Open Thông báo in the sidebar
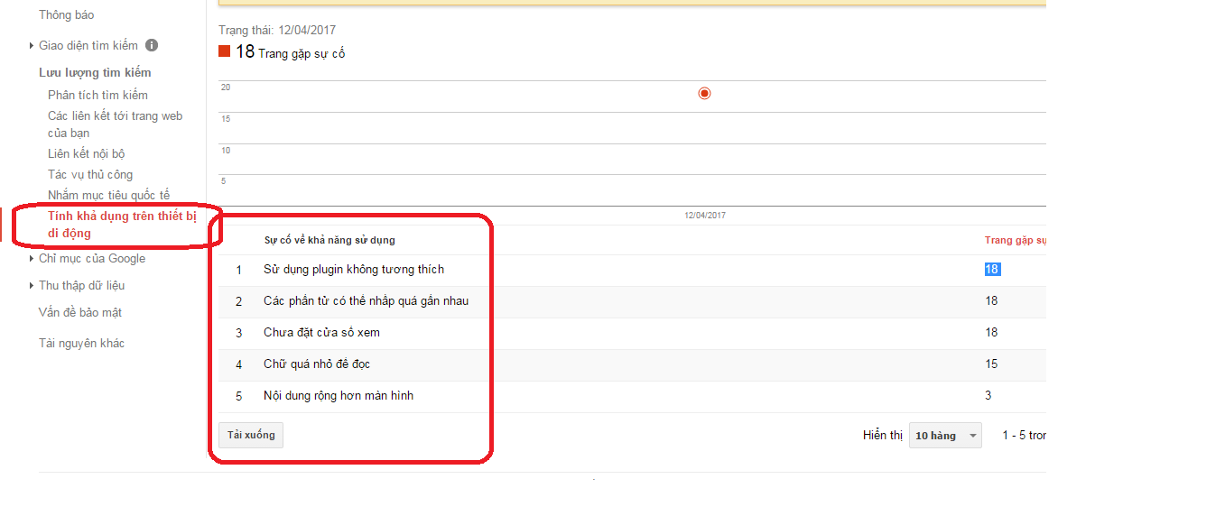Screen dimensions: 1225x525 pyautogui.click(x=66, y=15)
